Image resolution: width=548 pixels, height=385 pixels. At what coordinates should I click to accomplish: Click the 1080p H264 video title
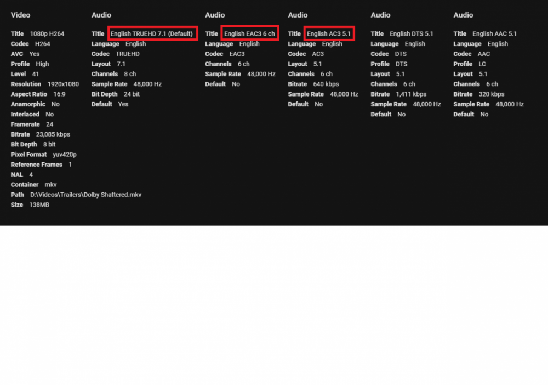pyautogui.click(x=48, y=33)
